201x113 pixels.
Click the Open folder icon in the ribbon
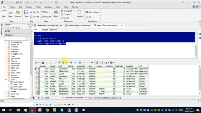pos(10,13)
